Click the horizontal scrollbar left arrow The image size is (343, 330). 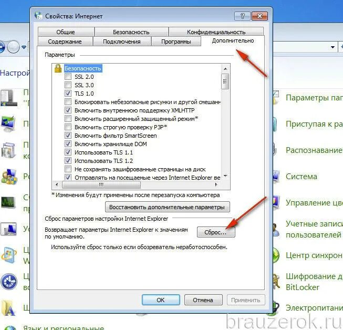click(57, 184)
